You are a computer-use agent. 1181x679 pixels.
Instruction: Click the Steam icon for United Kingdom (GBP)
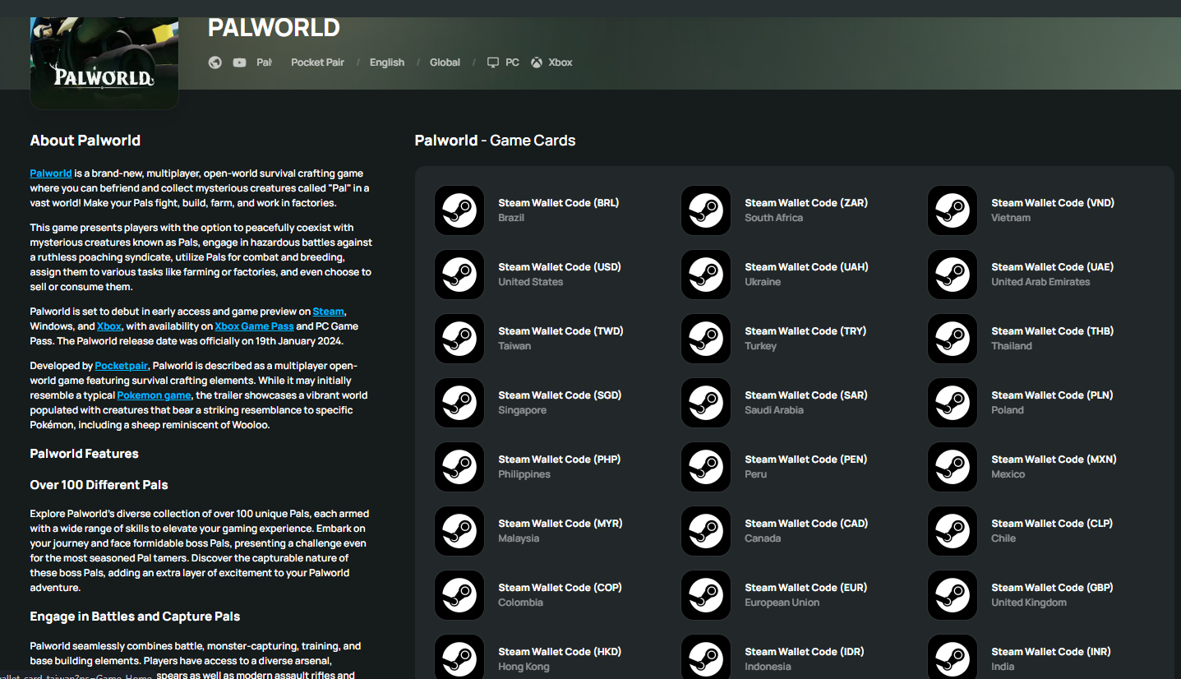click(x=953, y=595)
